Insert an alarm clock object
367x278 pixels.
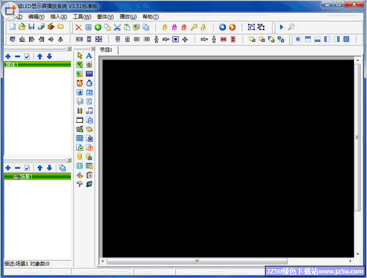tap(80, 83)
